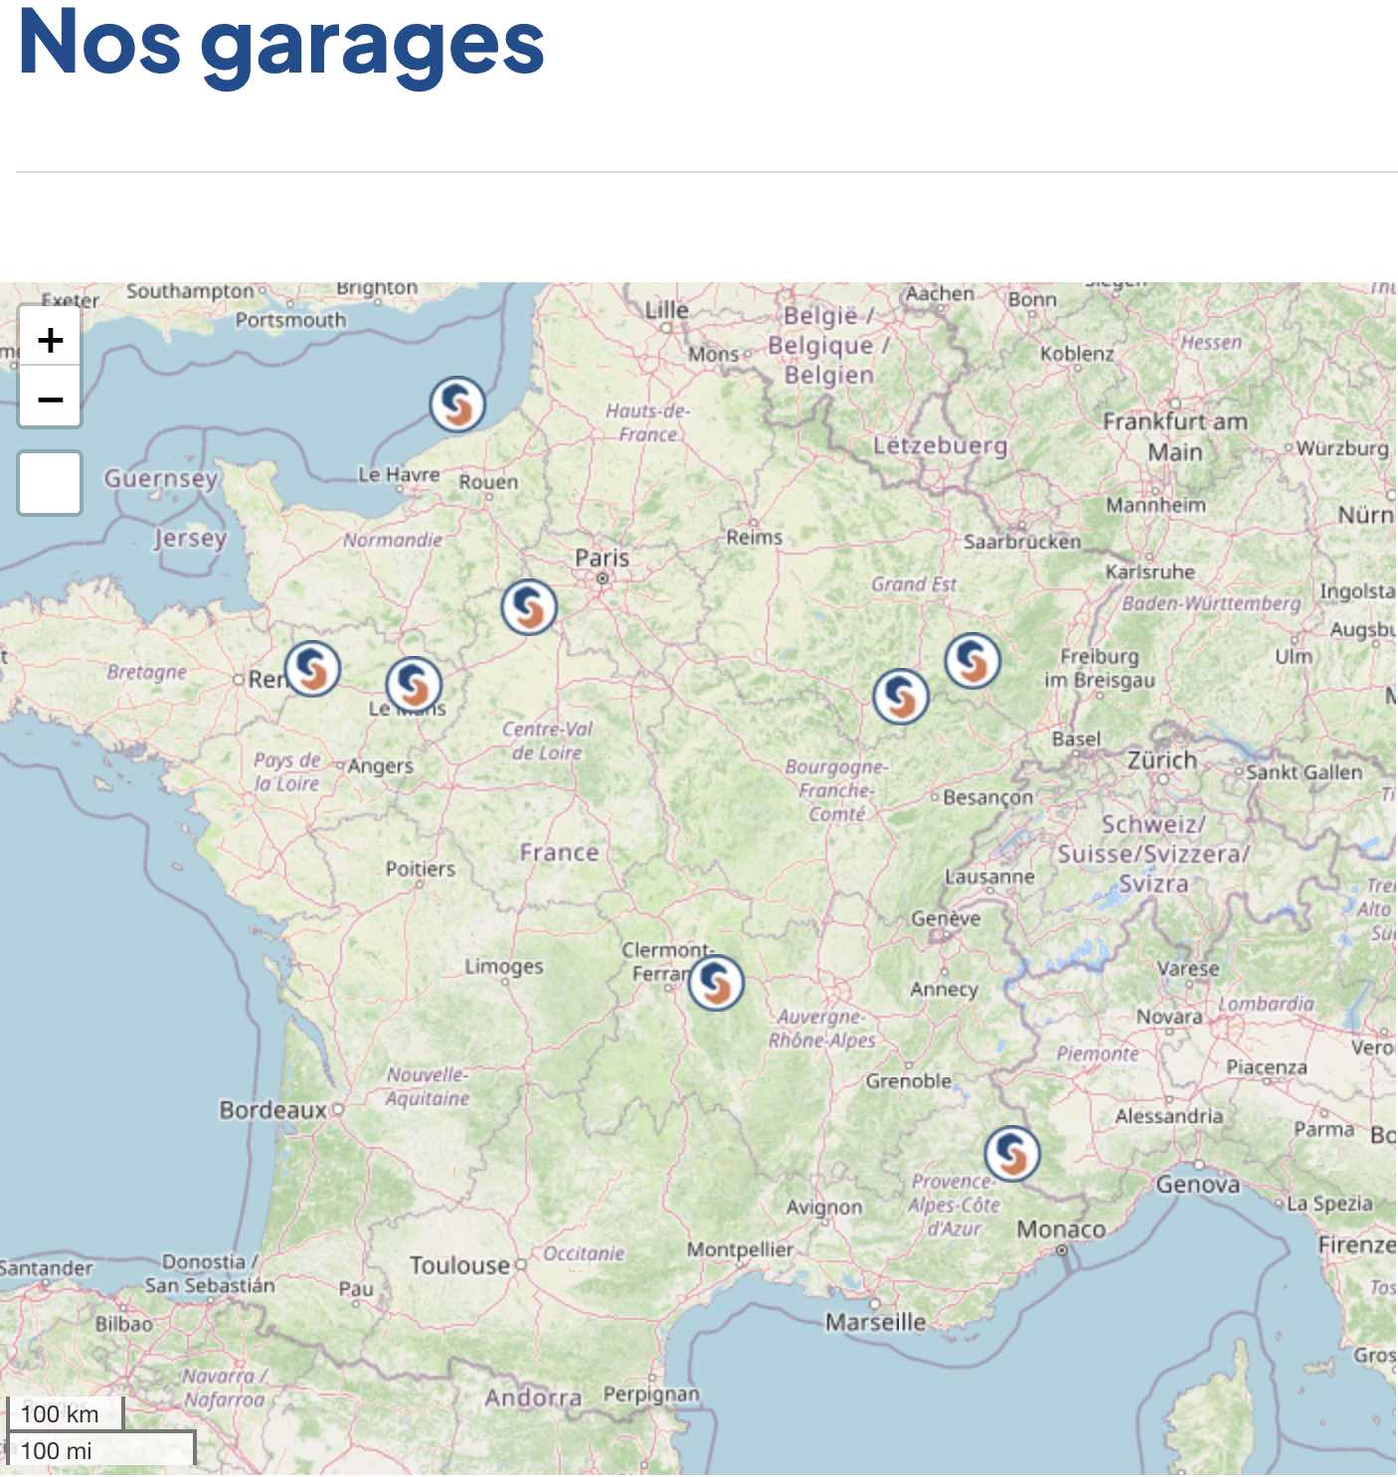Select garage marker in Provence-Alpes-Côte d'Azur
Image resolution: width=1398 pixels, height=1477 pixels.
tap(1012, 1153)
